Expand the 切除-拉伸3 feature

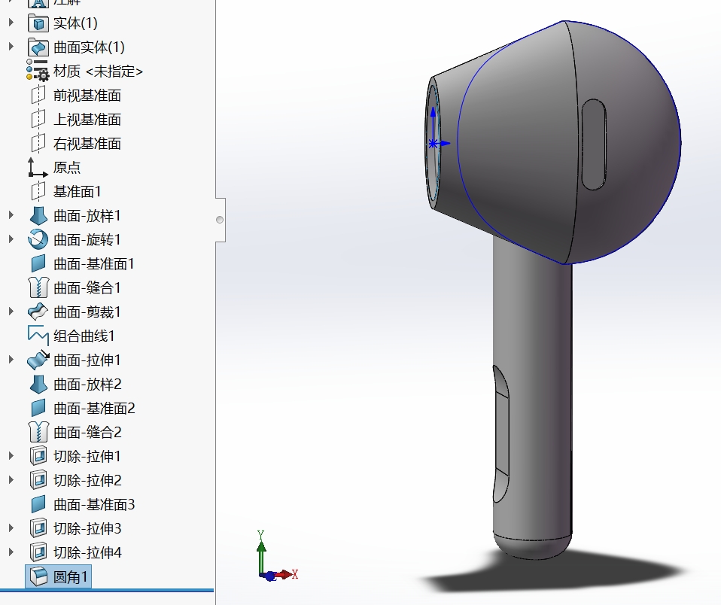point(11,527)
